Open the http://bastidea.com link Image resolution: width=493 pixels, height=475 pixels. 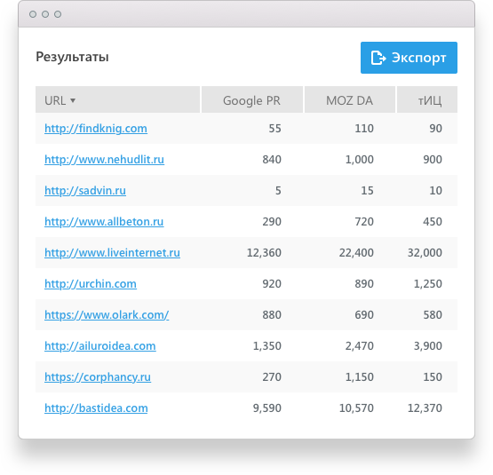[x=96, y=408]
